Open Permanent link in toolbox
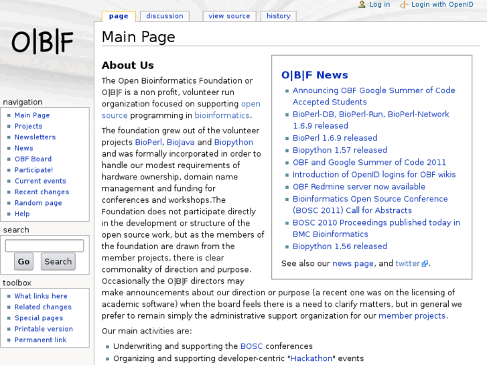487x365 pixels. (41, 340)
